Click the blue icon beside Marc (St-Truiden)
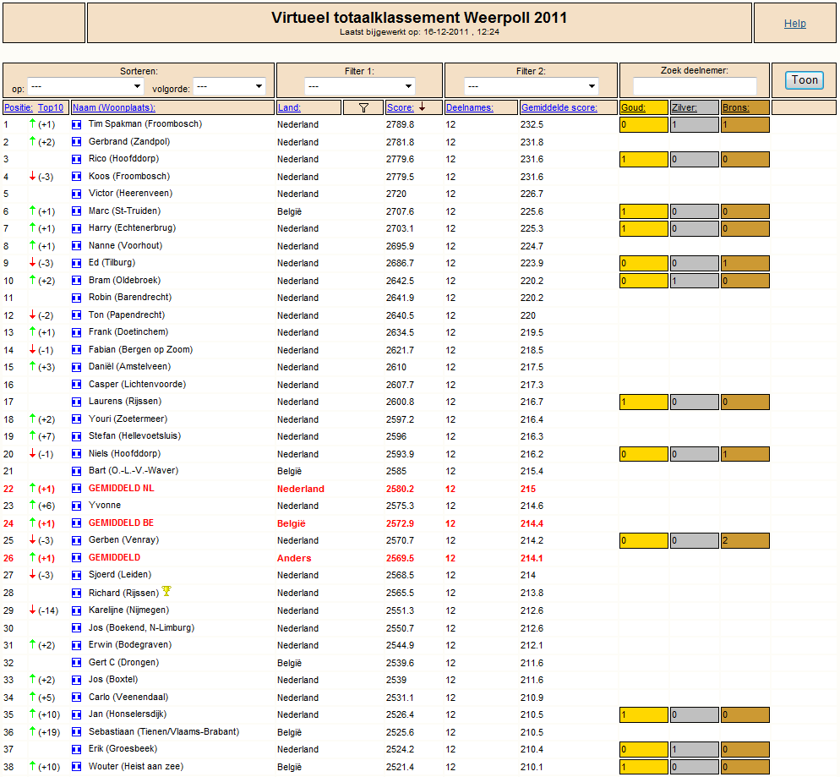Screen dimensions: 840x777 click(77, 211)
